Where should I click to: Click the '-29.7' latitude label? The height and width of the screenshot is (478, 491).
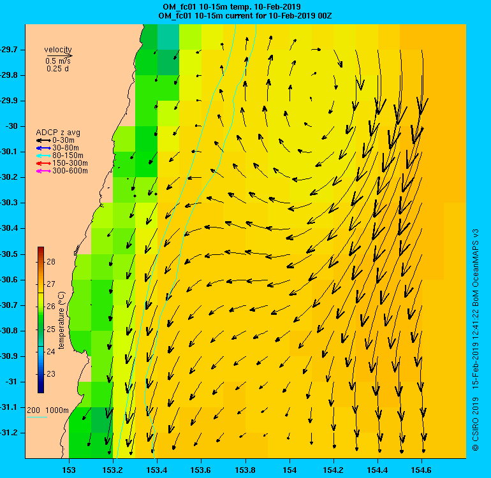point(9,50)
